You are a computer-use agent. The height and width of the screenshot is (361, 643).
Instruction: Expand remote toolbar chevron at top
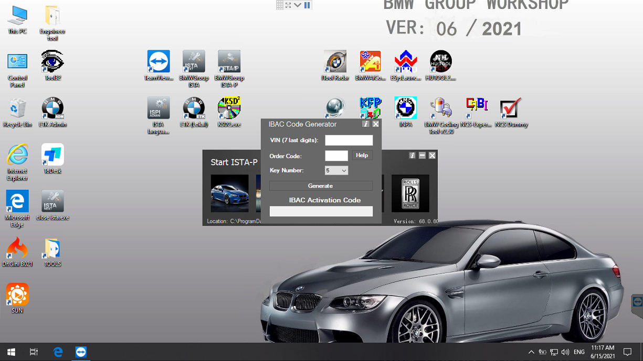pos(298,5)
